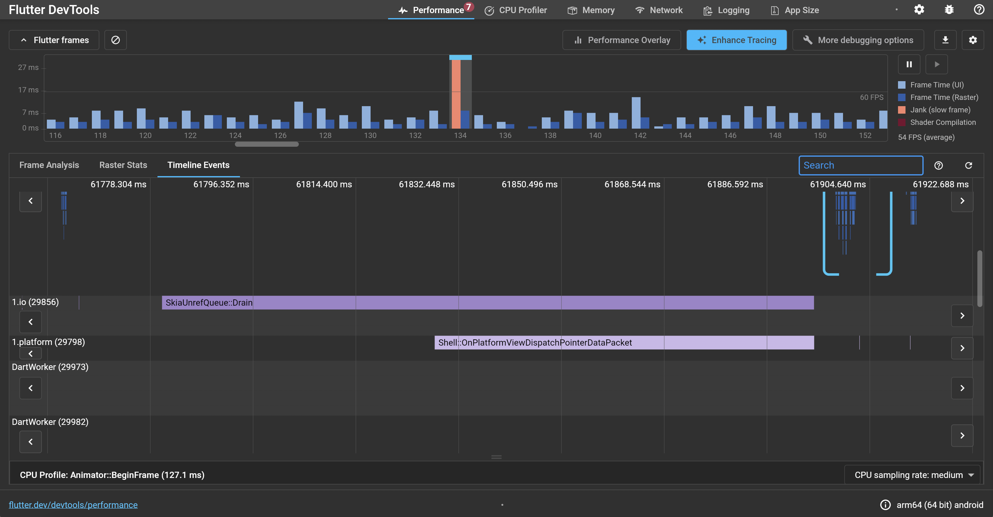Open the flutter.dev/devtools/performance link
The height and width of the screenshot is (517, 993).
tap(73, 505)
